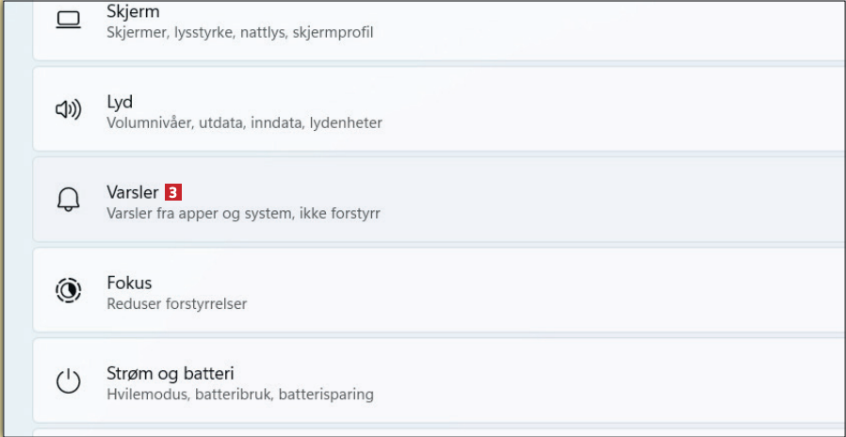Click the Fokus circular icon
The image size is (846, 437).
pyautogui.click(x=69, y=290)
